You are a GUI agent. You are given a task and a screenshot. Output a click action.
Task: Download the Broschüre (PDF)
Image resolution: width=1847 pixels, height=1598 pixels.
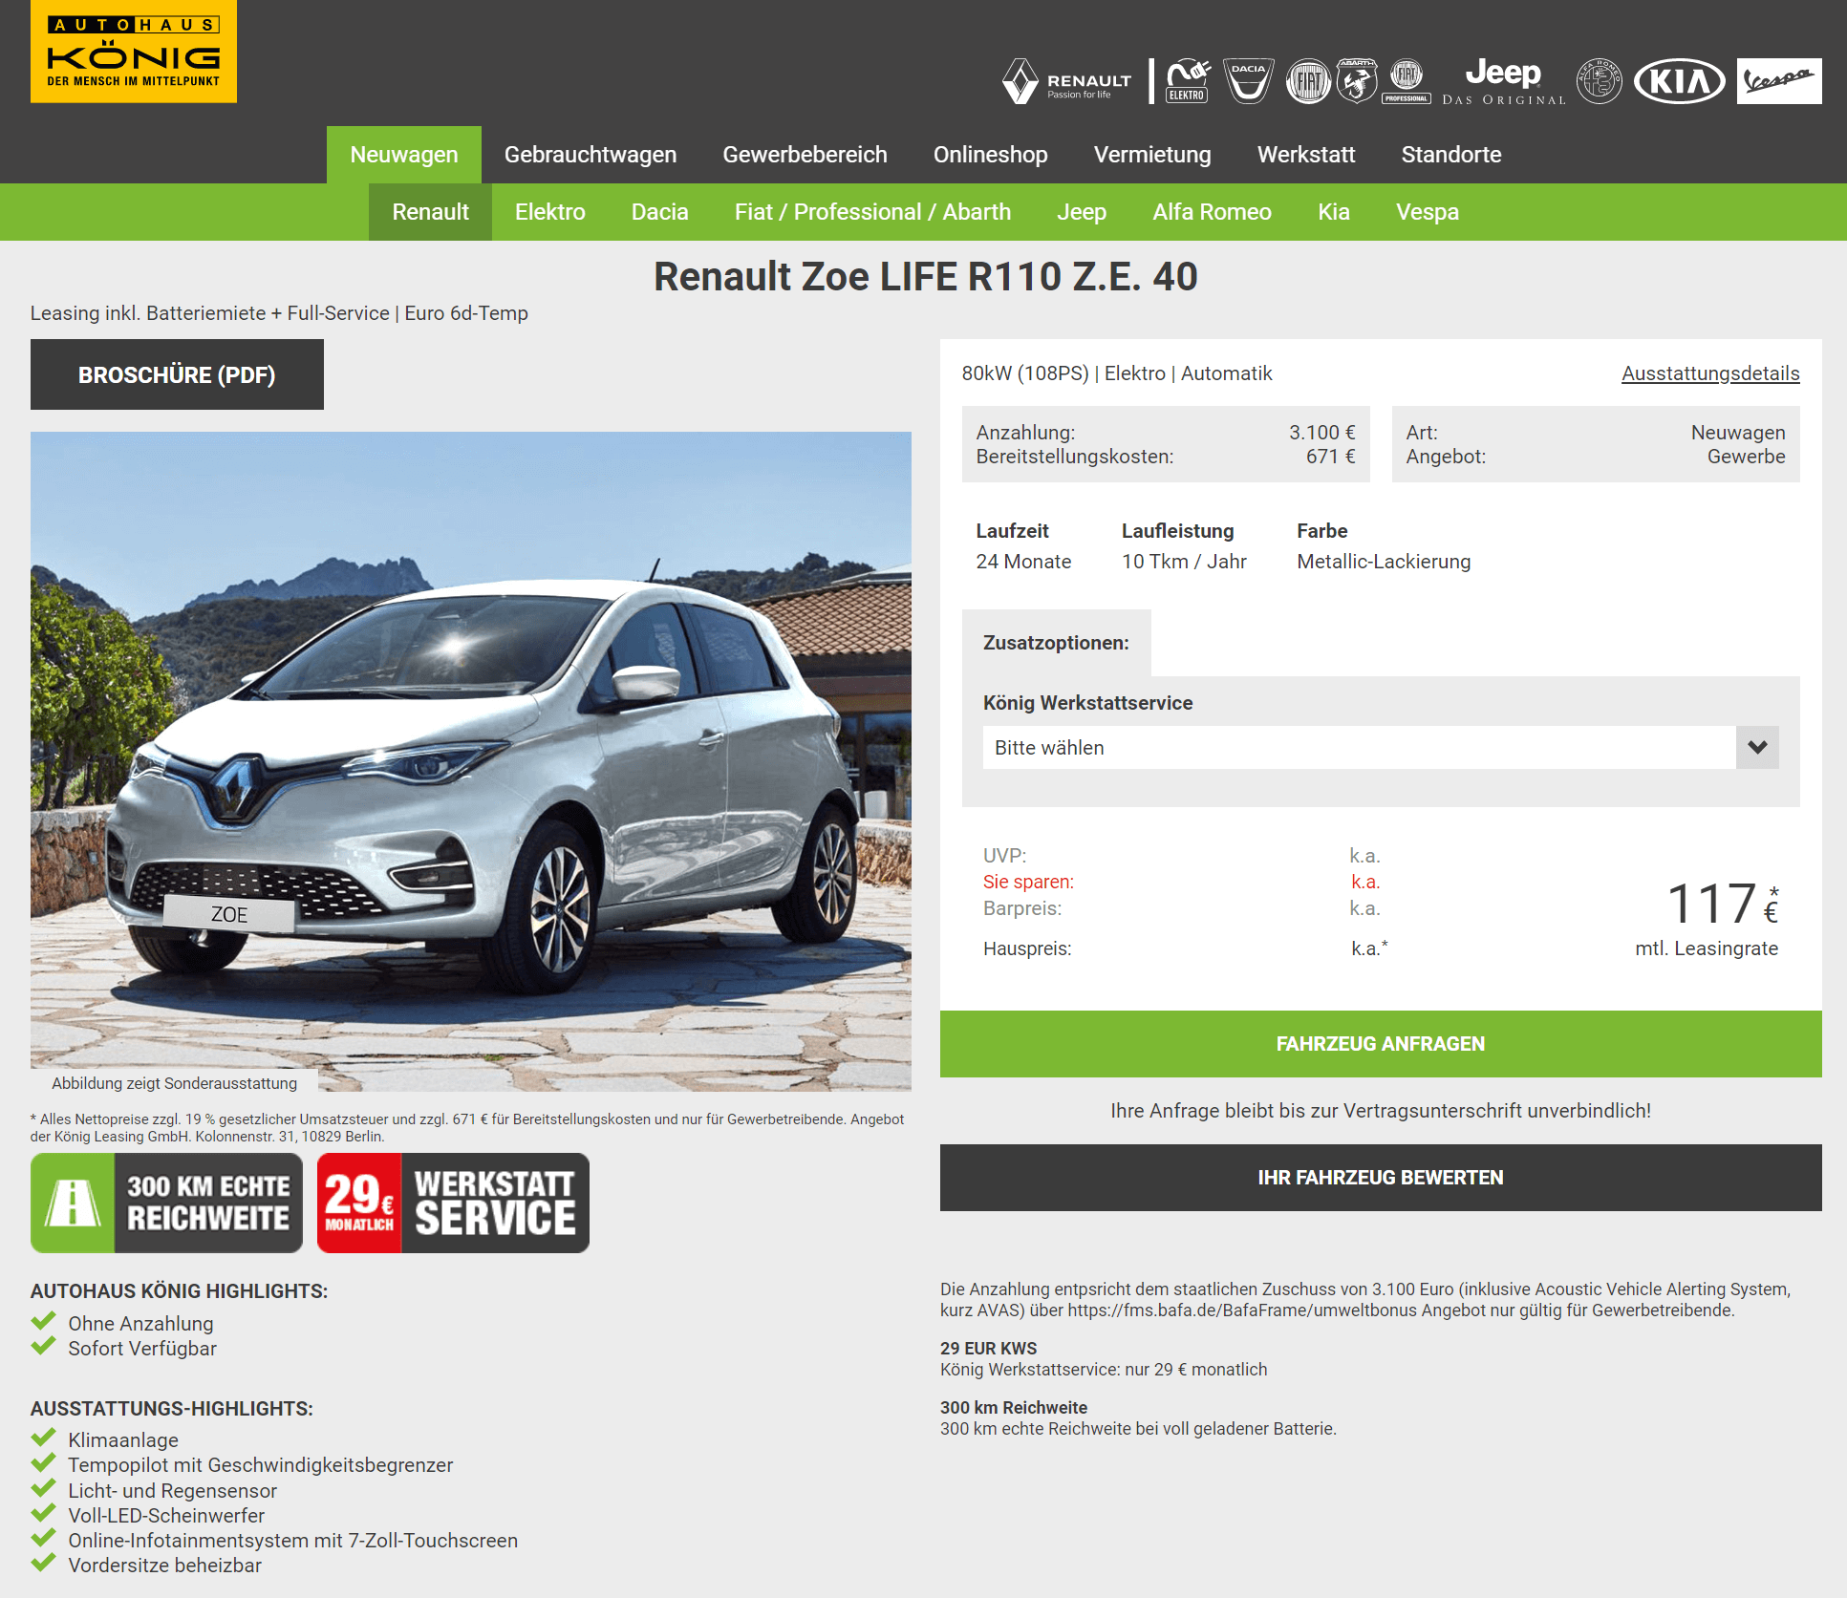pyautogui.click(x=177, y=374)
